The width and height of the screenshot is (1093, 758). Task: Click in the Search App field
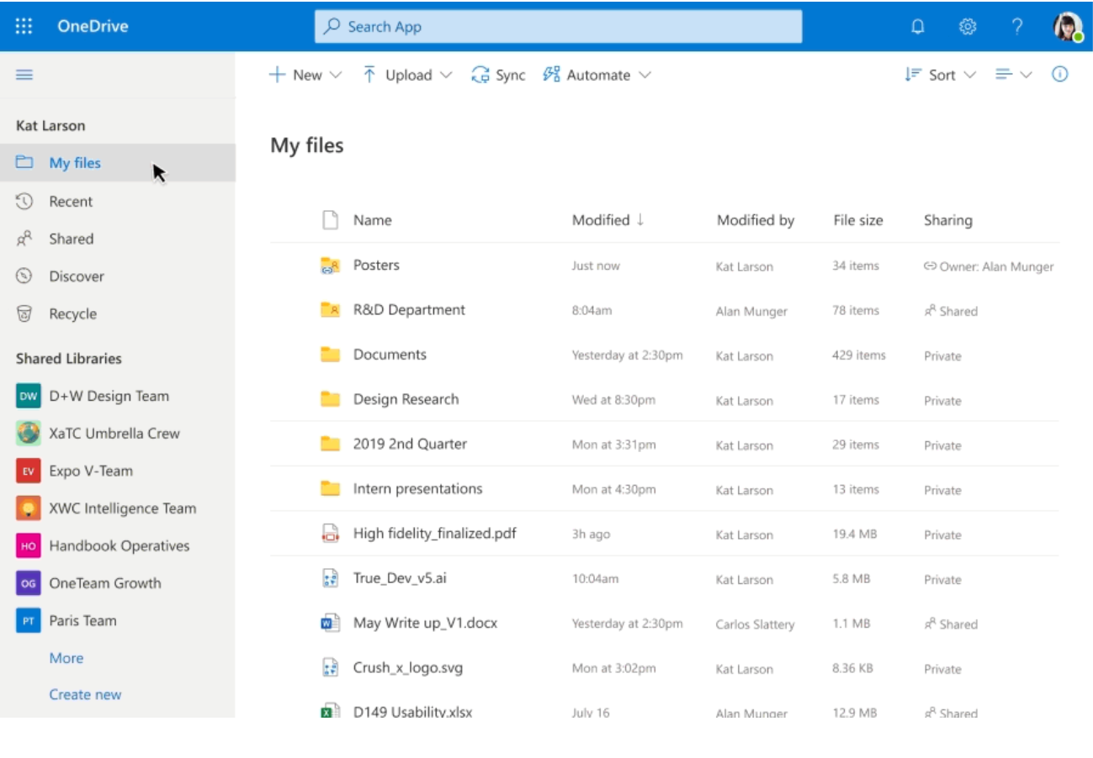point(558,27)
